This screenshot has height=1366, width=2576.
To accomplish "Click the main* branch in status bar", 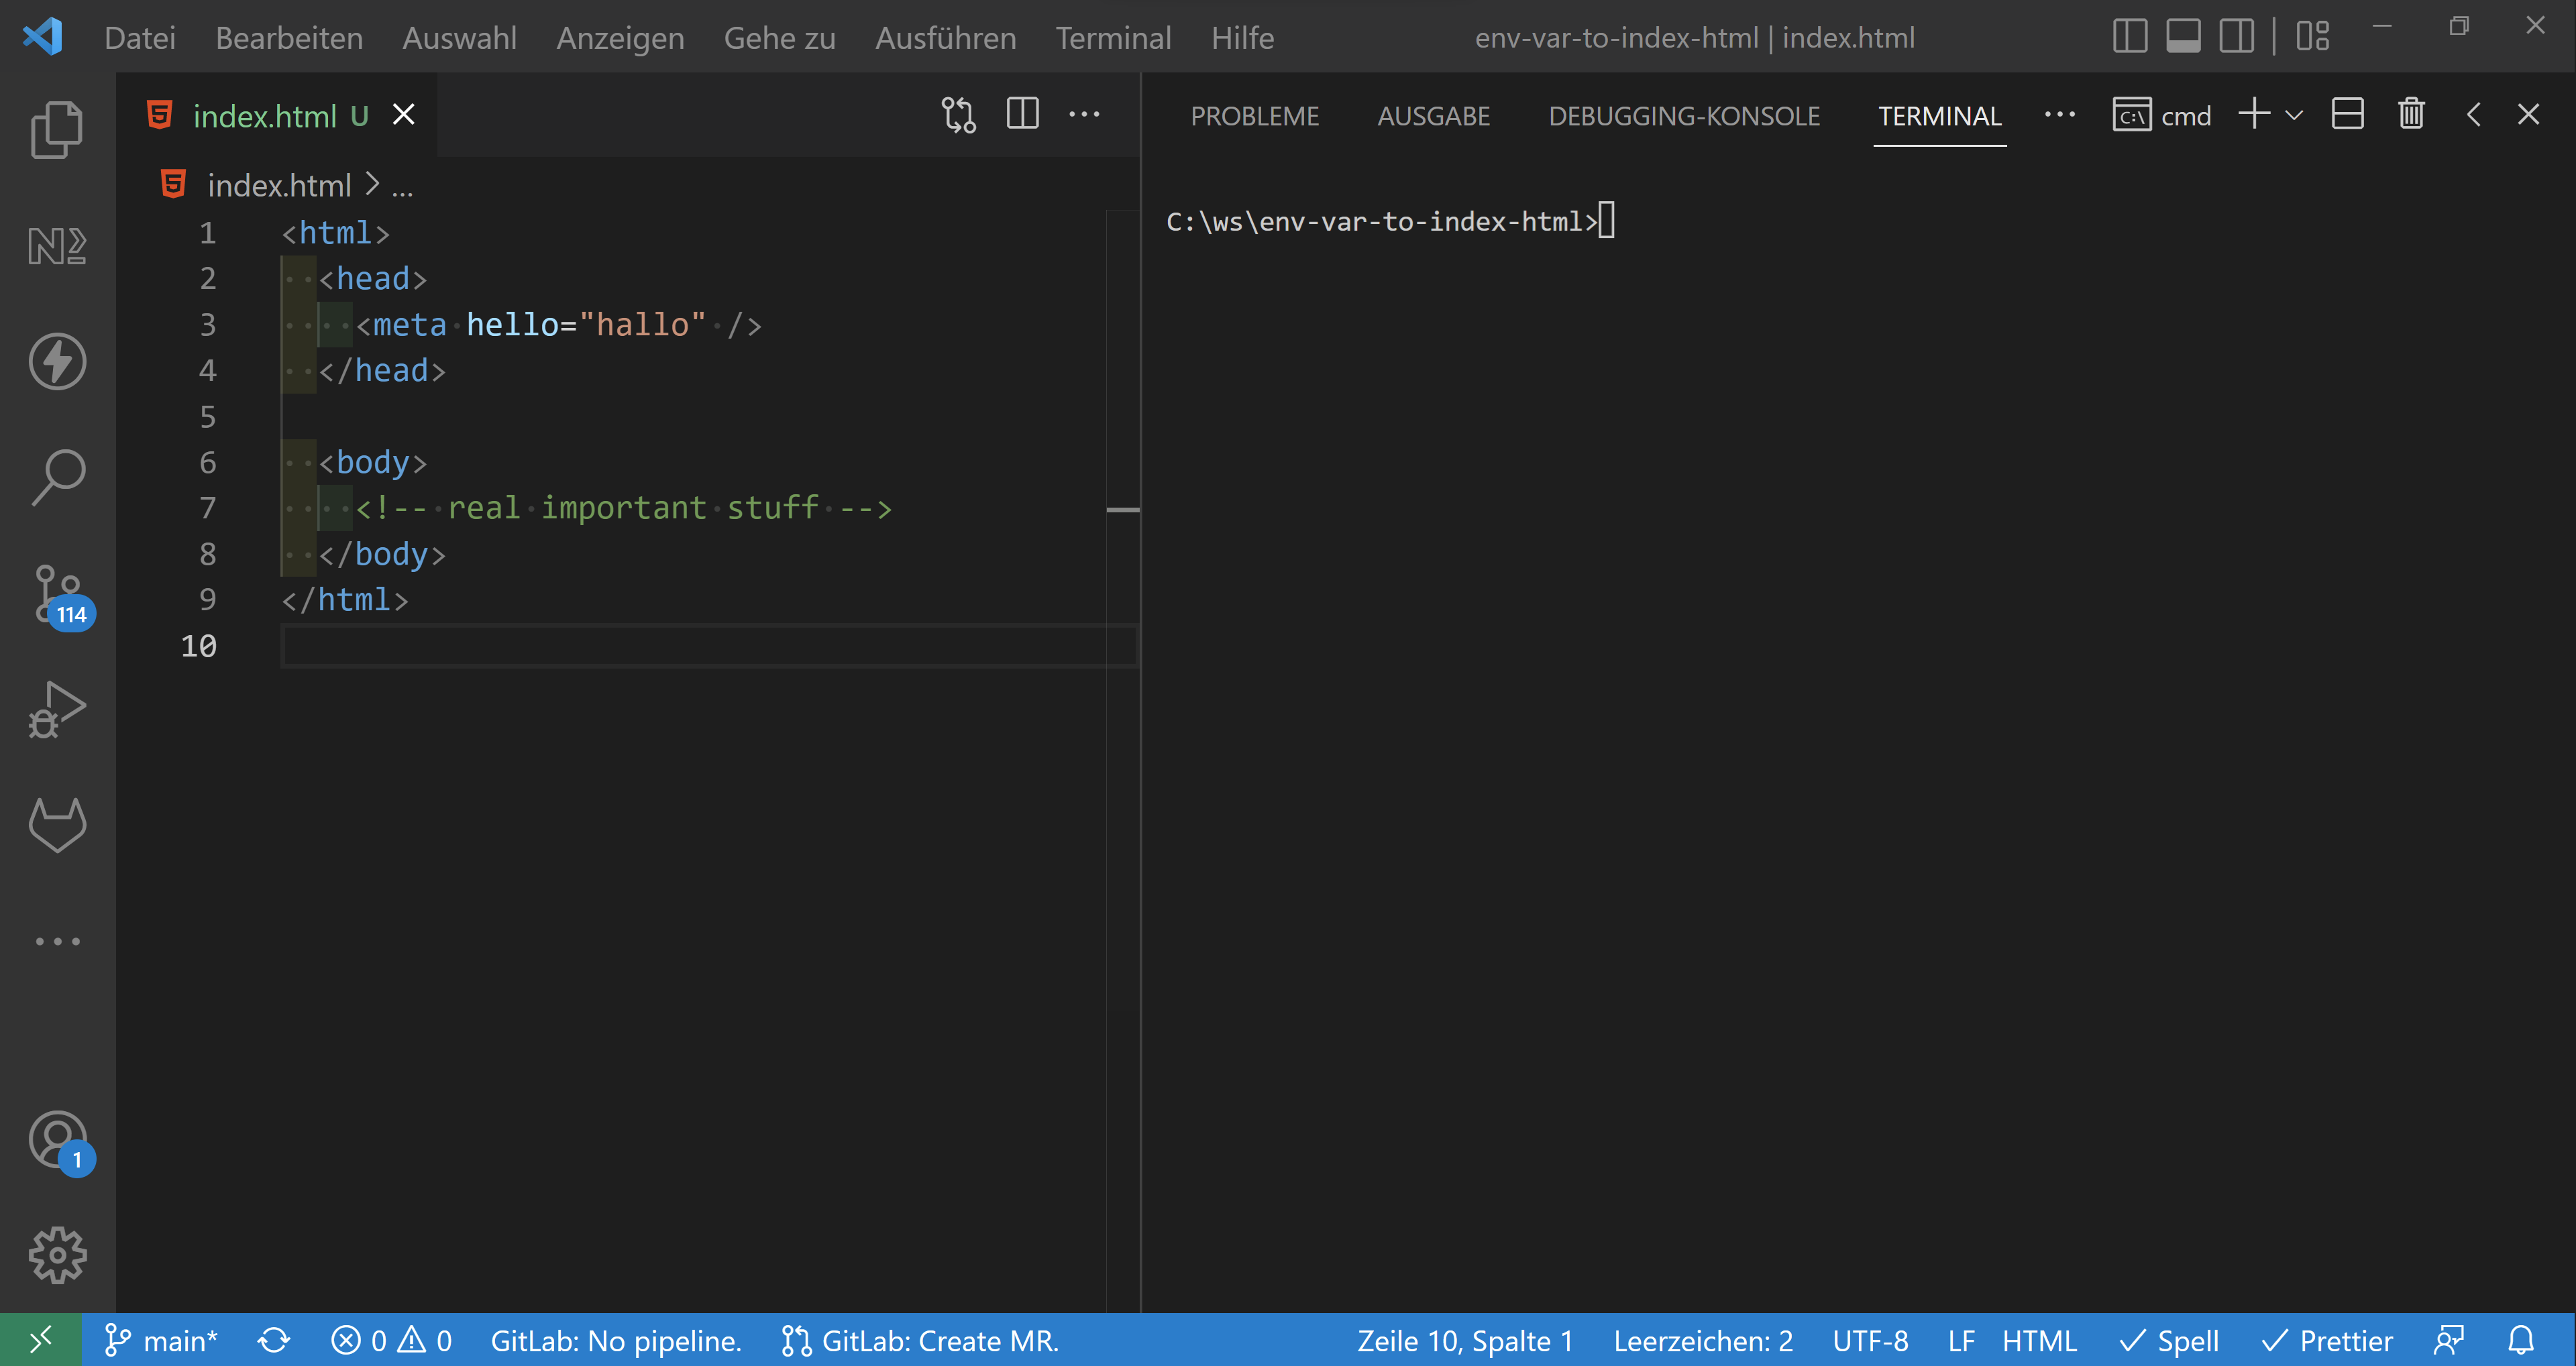I will coord(161,1341).
